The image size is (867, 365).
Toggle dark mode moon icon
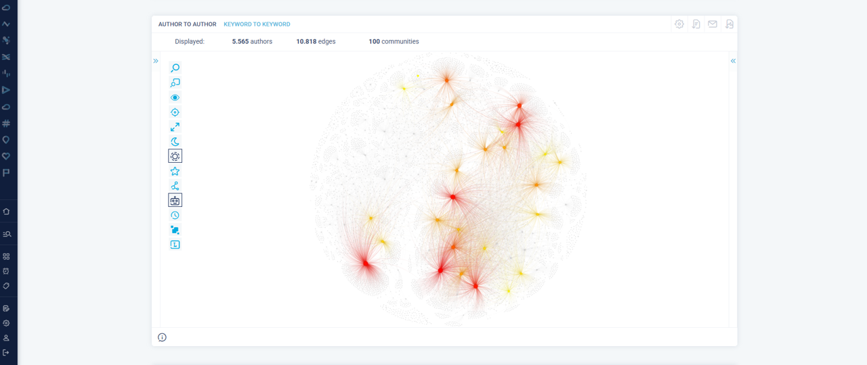coord(175,142)
